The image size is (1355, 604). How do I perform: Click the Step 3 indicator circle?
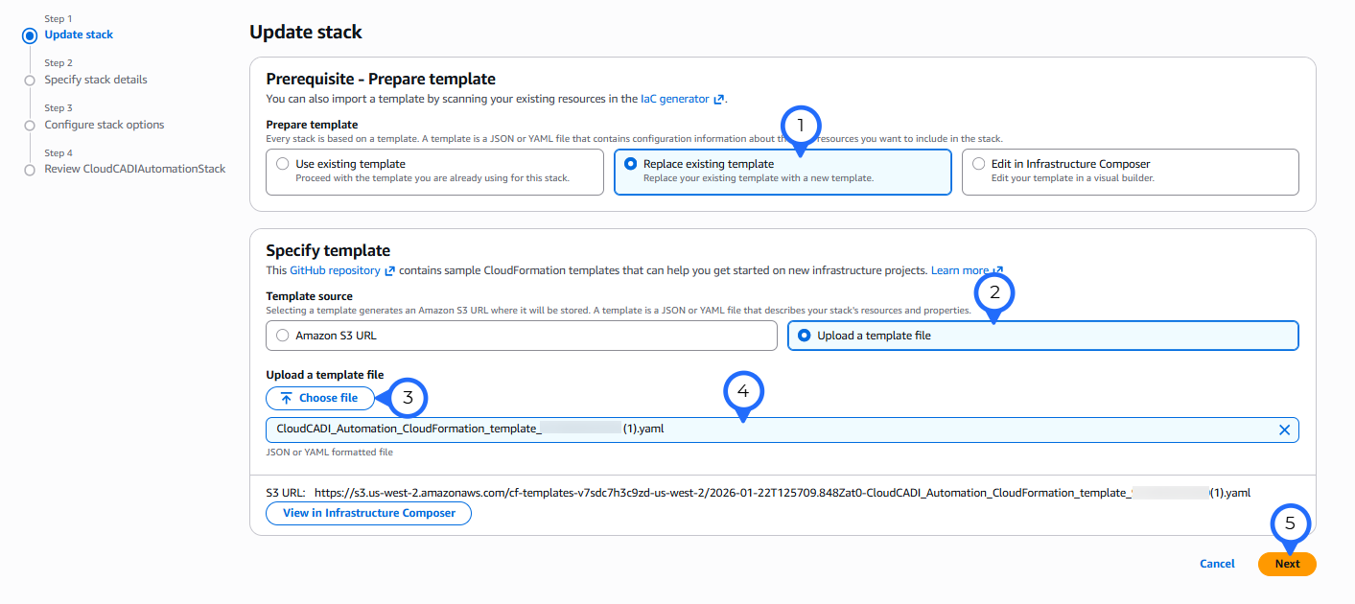click(x=30, y=126)
